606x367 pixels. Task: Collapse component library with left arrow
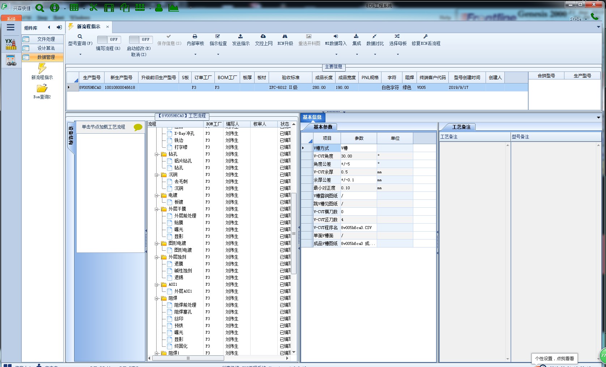(x=49, y=27)
